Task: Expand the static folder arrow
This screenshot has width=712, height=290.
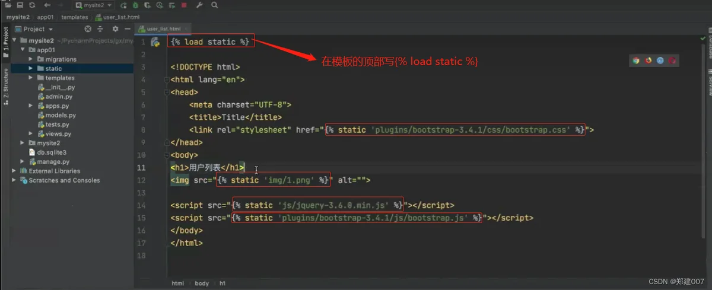Action: click(x=31, y=69)
